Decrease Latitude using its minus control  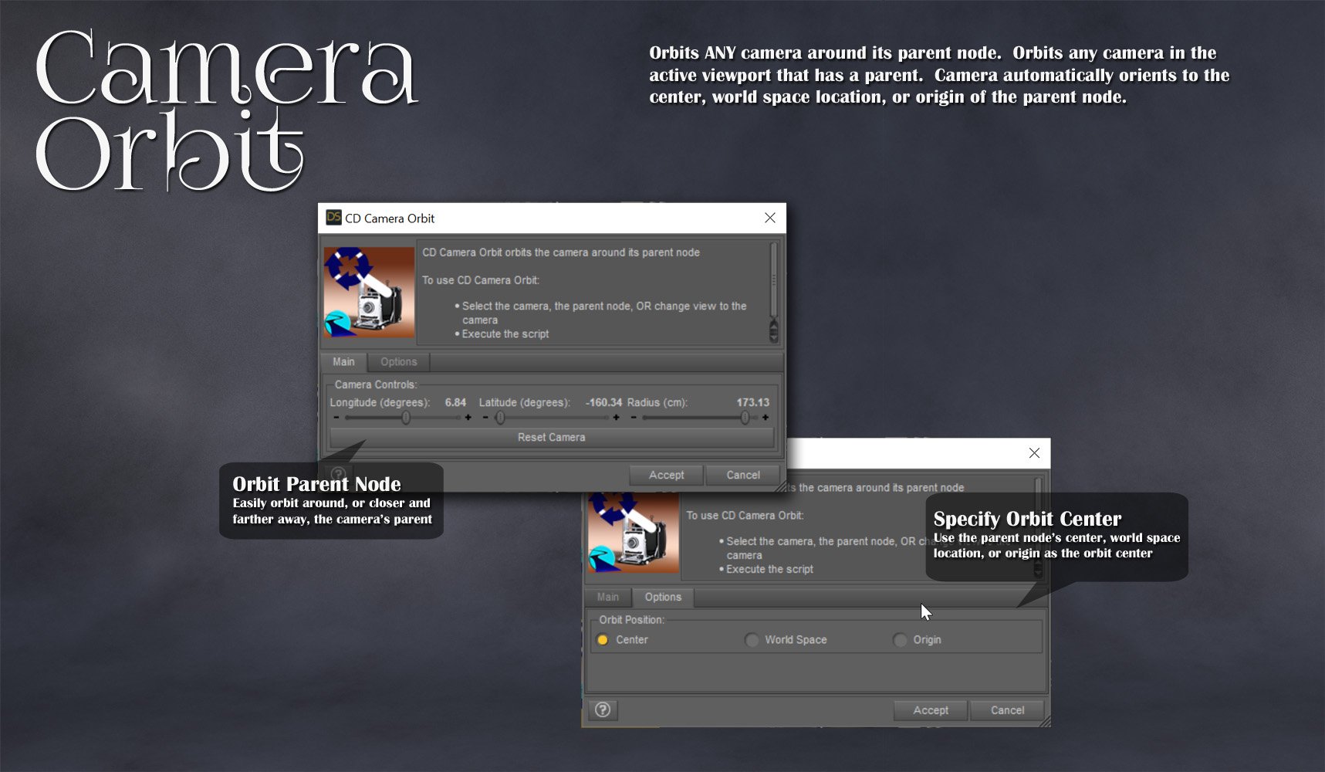click(x=485, y=417)
